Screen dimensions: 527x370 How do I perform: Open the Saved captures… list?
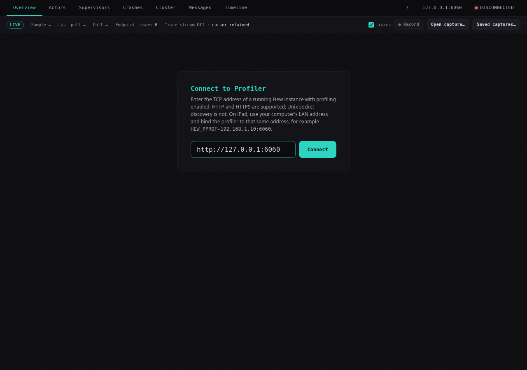496,25
